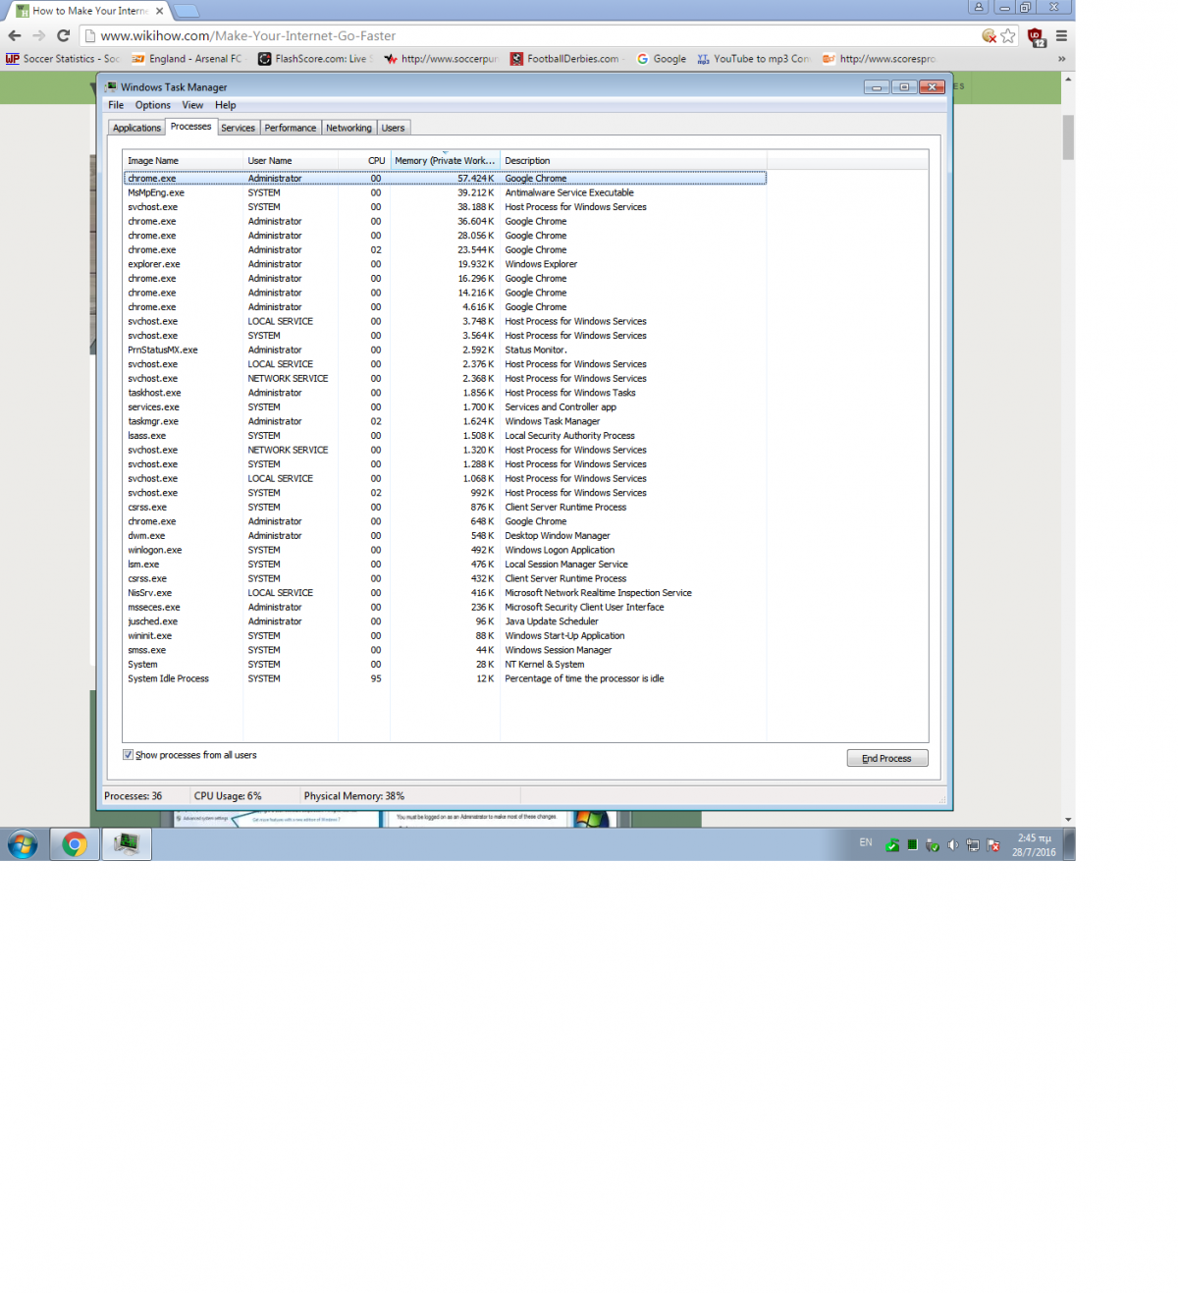Open FootballDerbies.com bookmark
The image size is (1178, 1293).
pyautogui.click(x=566, y=59)
